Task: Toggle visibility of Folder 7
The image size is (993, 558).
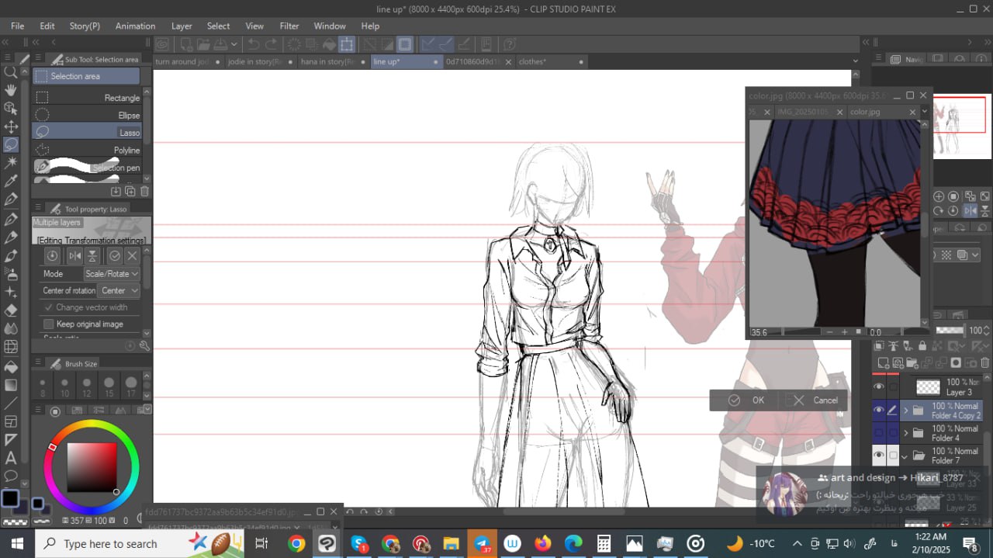Action: pyautogui.click(x=878, y=455)
